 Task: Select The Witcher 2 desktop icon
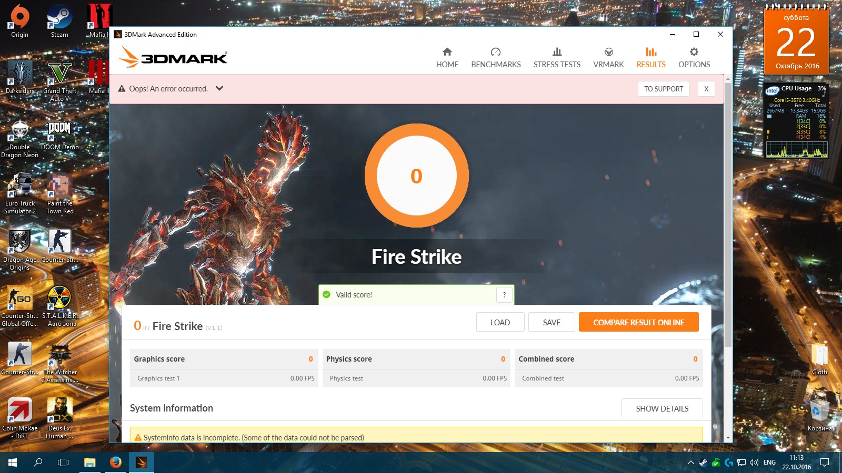pos(59,363)
